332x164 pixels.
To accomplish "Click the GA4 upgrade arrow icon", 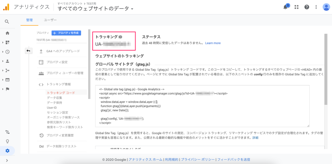I will (41, 51).
